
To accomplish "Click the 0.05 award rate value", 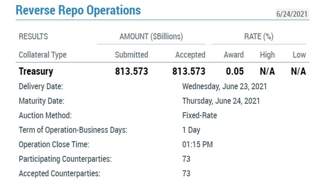I will point(235,71).
